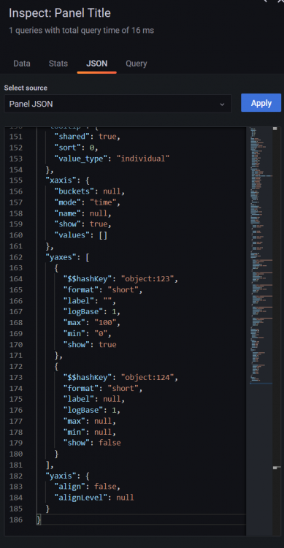This screenshot has width=284, height=548.
Task: Click "max": null on line 177
Action: coord(90,421)
